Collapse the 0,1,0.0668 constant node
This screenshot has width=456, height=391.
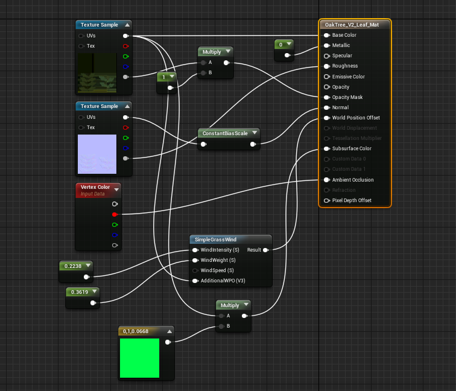[169, 331]
